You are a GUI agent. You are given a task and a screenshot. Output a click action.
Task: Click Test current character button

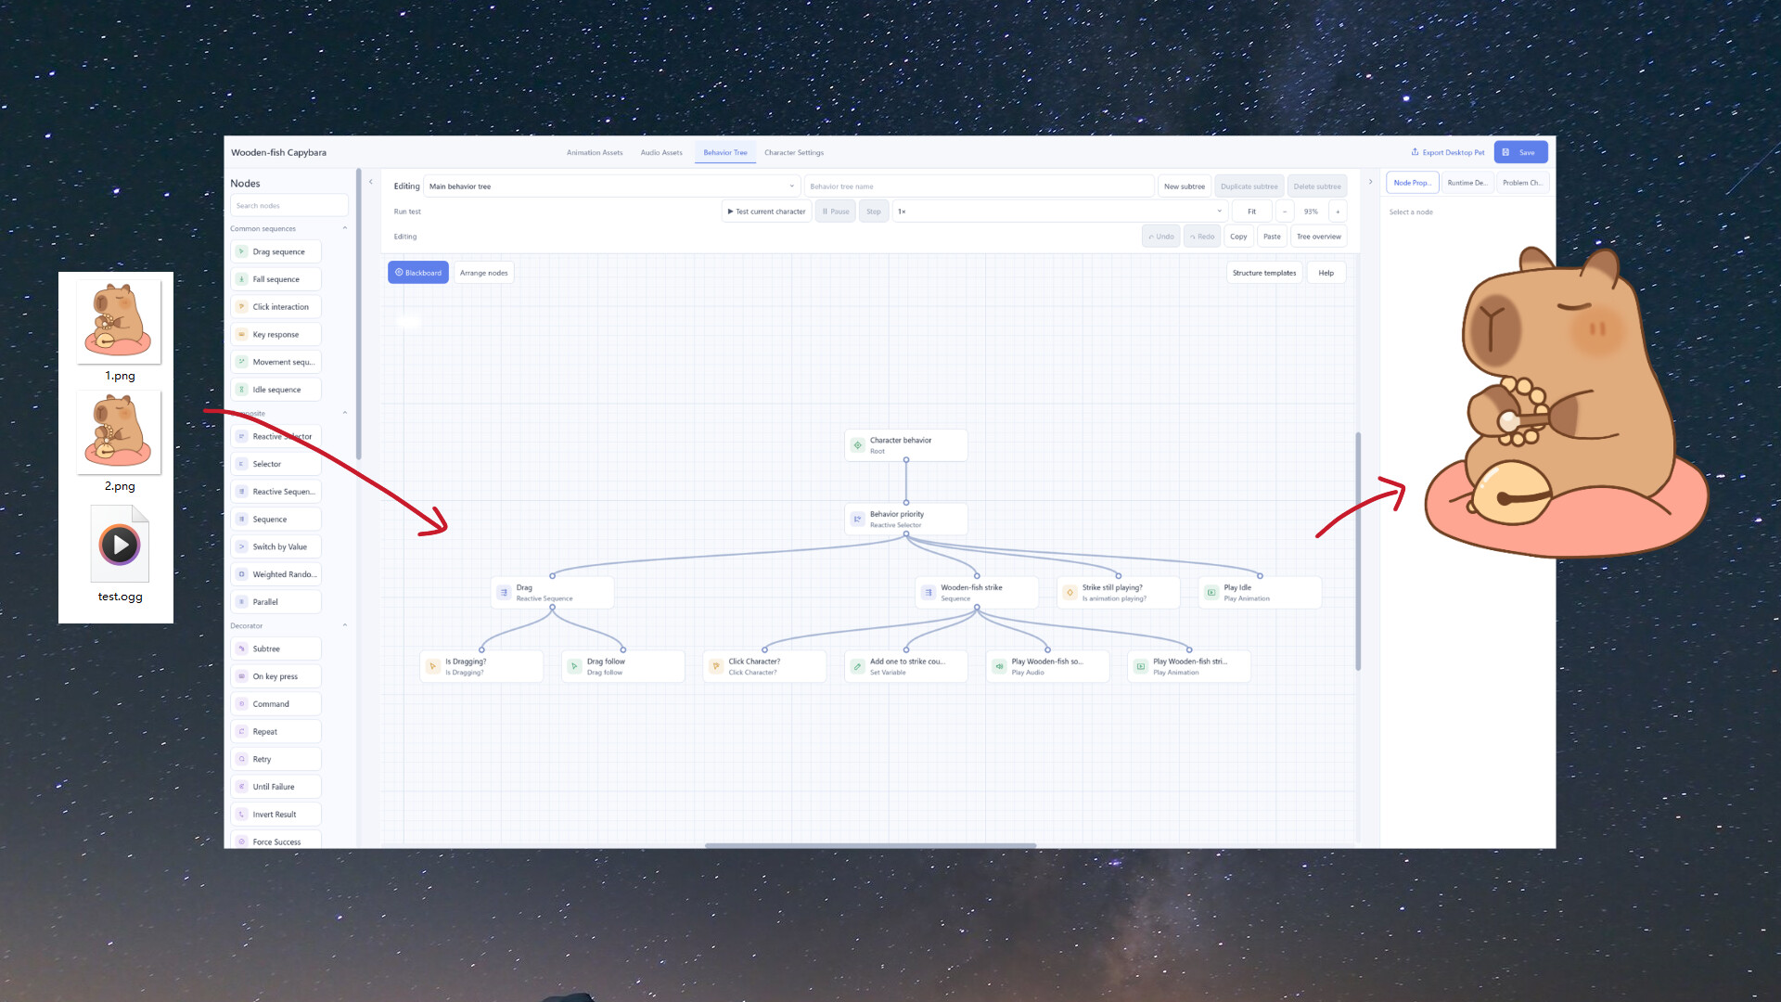click(x=766, y=212)
